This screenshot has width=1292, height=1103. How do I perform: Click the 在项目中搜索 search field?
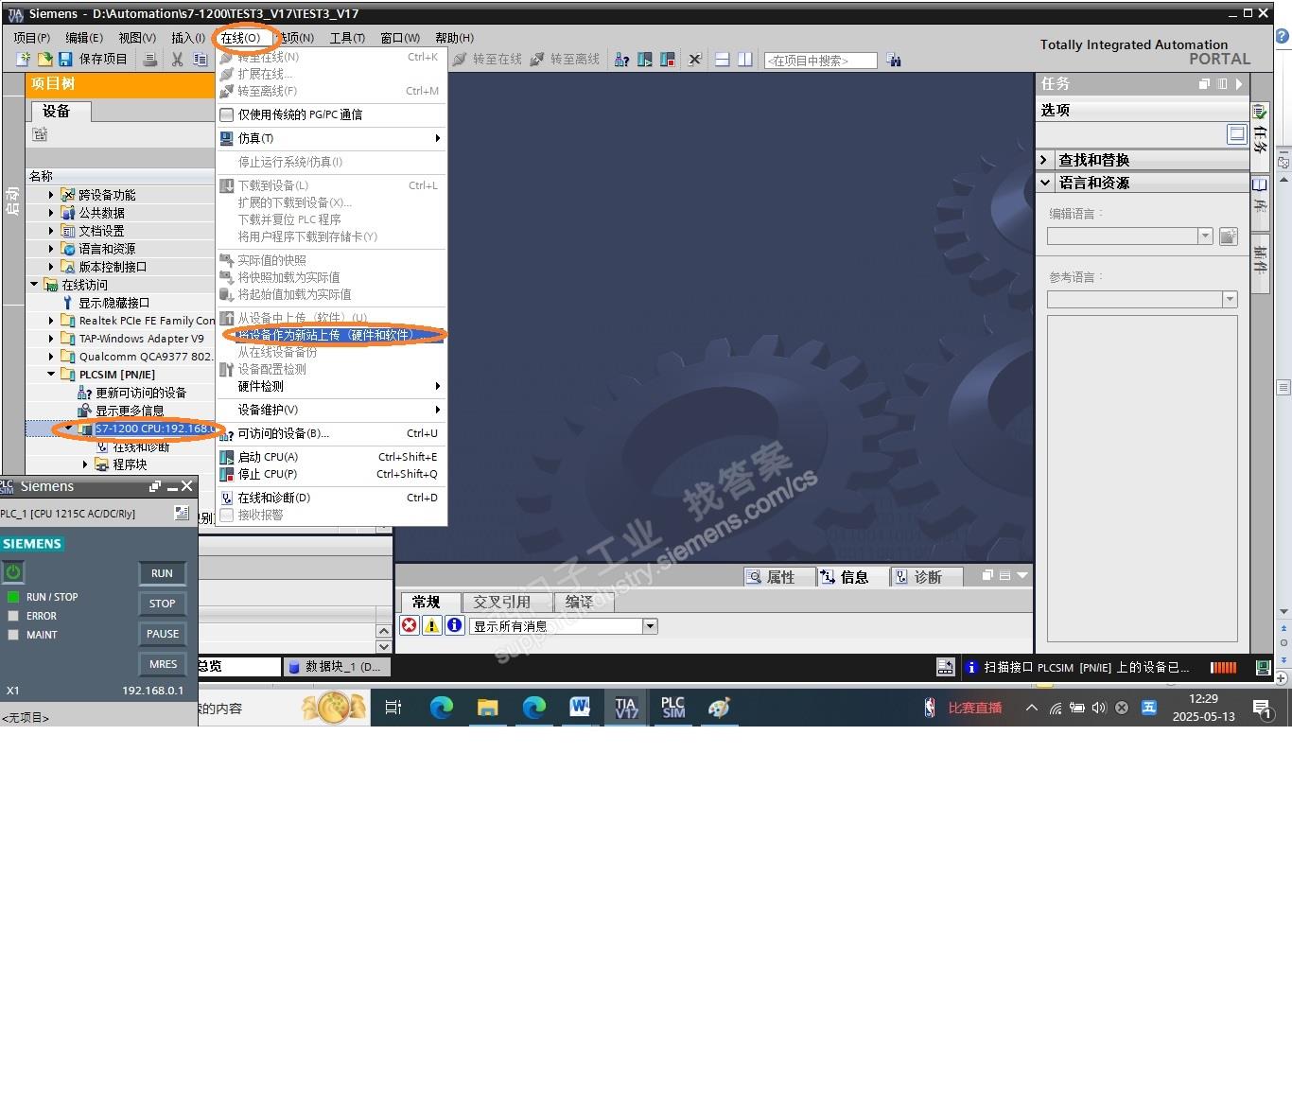[820, 60]
